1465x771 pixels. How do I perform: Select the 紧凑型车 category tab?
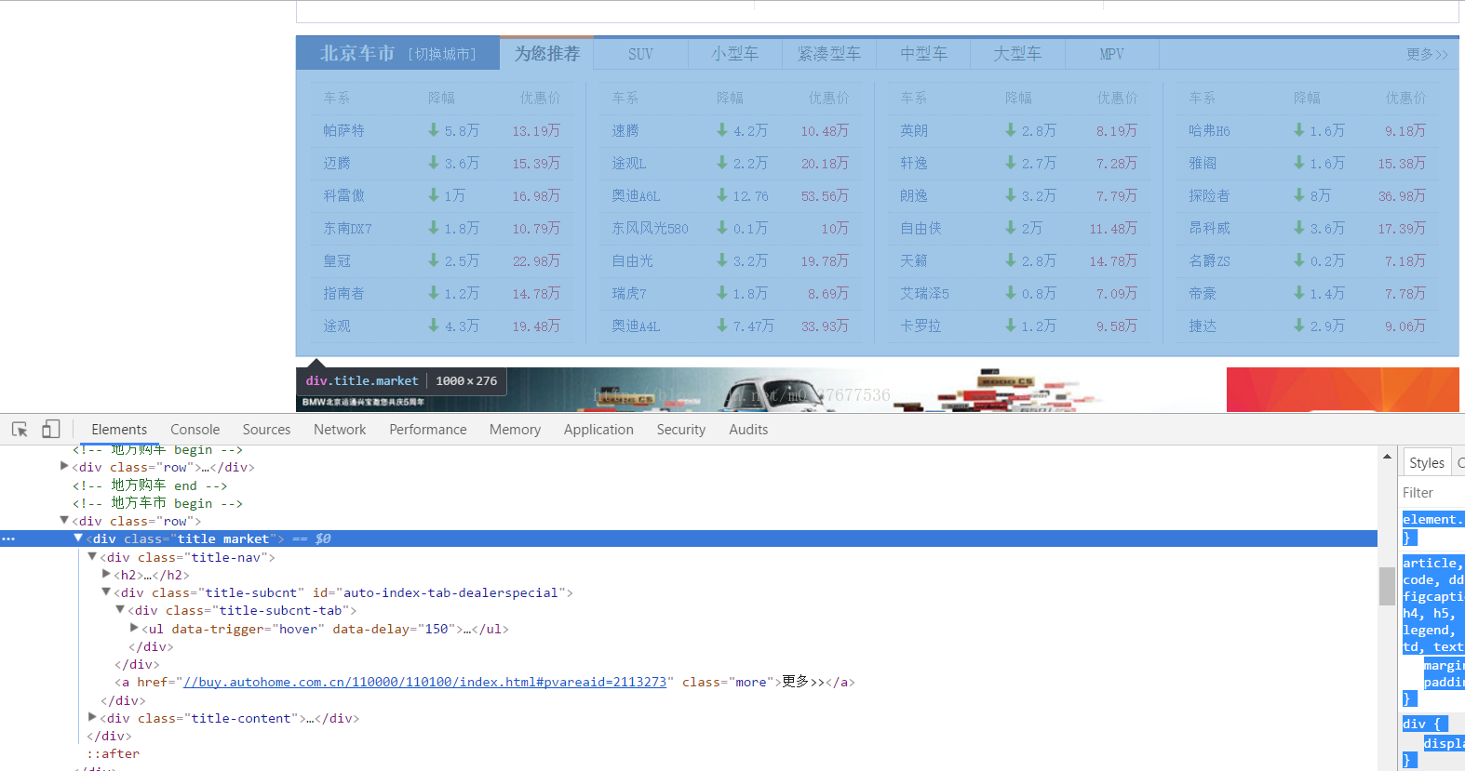click(829, 54)
